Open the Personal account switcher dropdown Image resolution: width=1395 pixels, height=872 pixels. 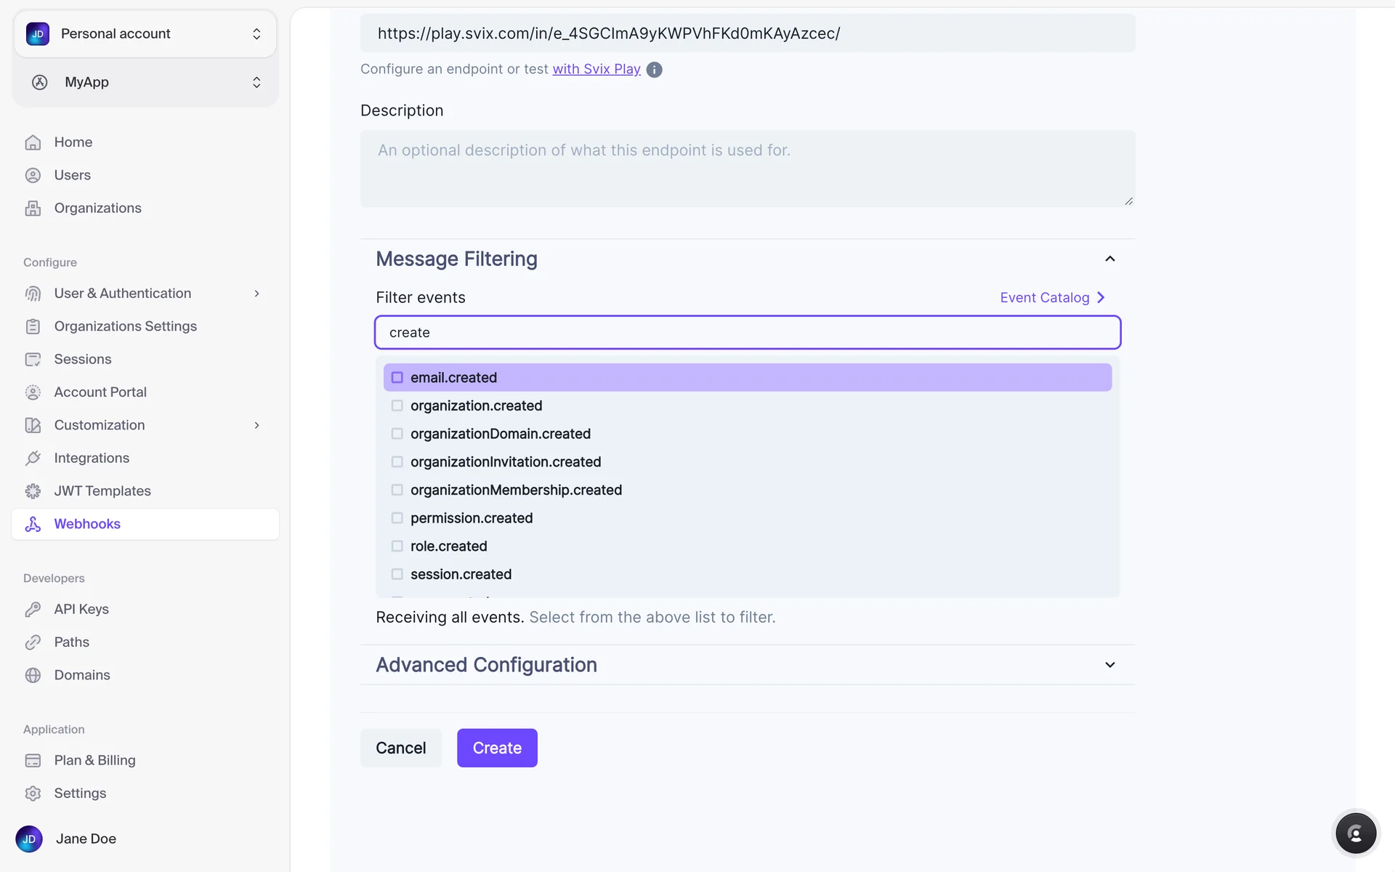click(145, 34)
